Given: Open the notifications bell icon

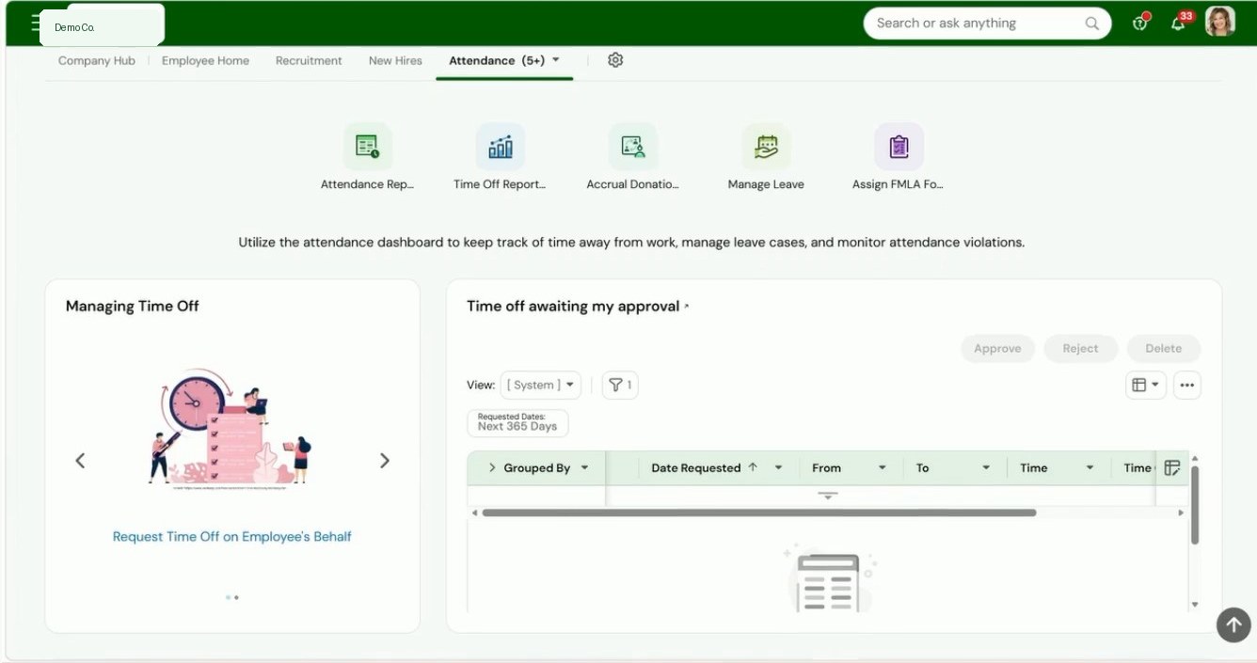Looking at the screenshot, I should pyautogui.click(x=1179, y=23).
